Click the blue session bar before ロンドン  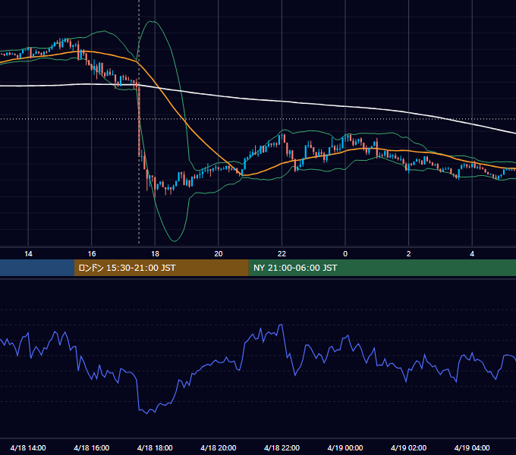click(x=37, y=268)
